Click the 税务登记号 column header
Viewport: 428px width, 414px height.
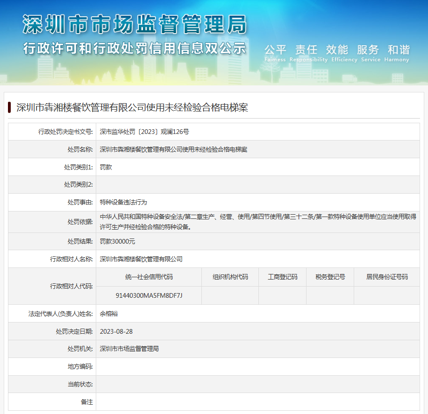330,277
